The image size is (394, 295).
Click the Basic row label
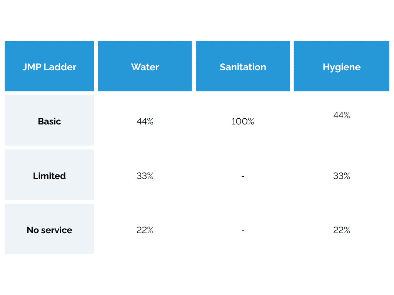pyautogui.click(x=49, y=121)
